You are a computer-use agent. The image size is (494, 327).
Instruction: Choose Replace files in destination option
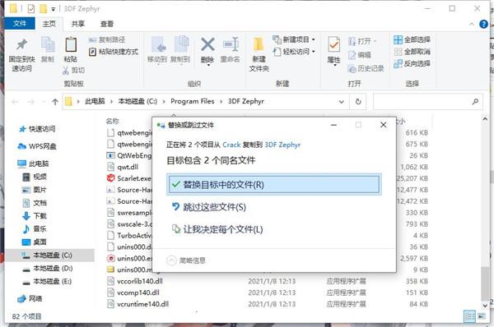click(x=274, y=185)
